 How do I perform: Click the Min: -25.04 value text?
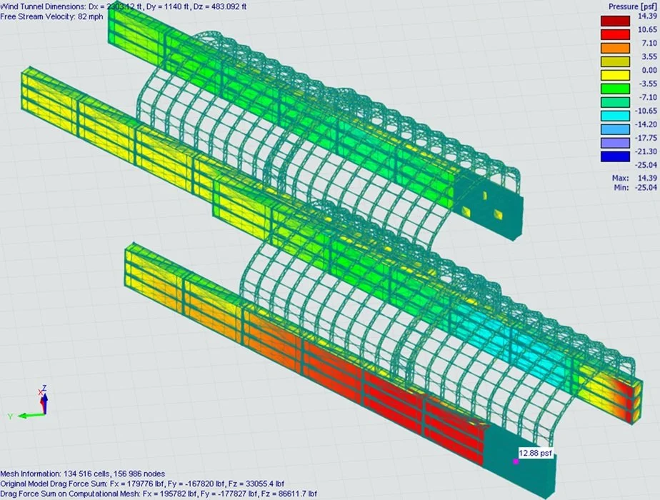[x=636, y=189]
